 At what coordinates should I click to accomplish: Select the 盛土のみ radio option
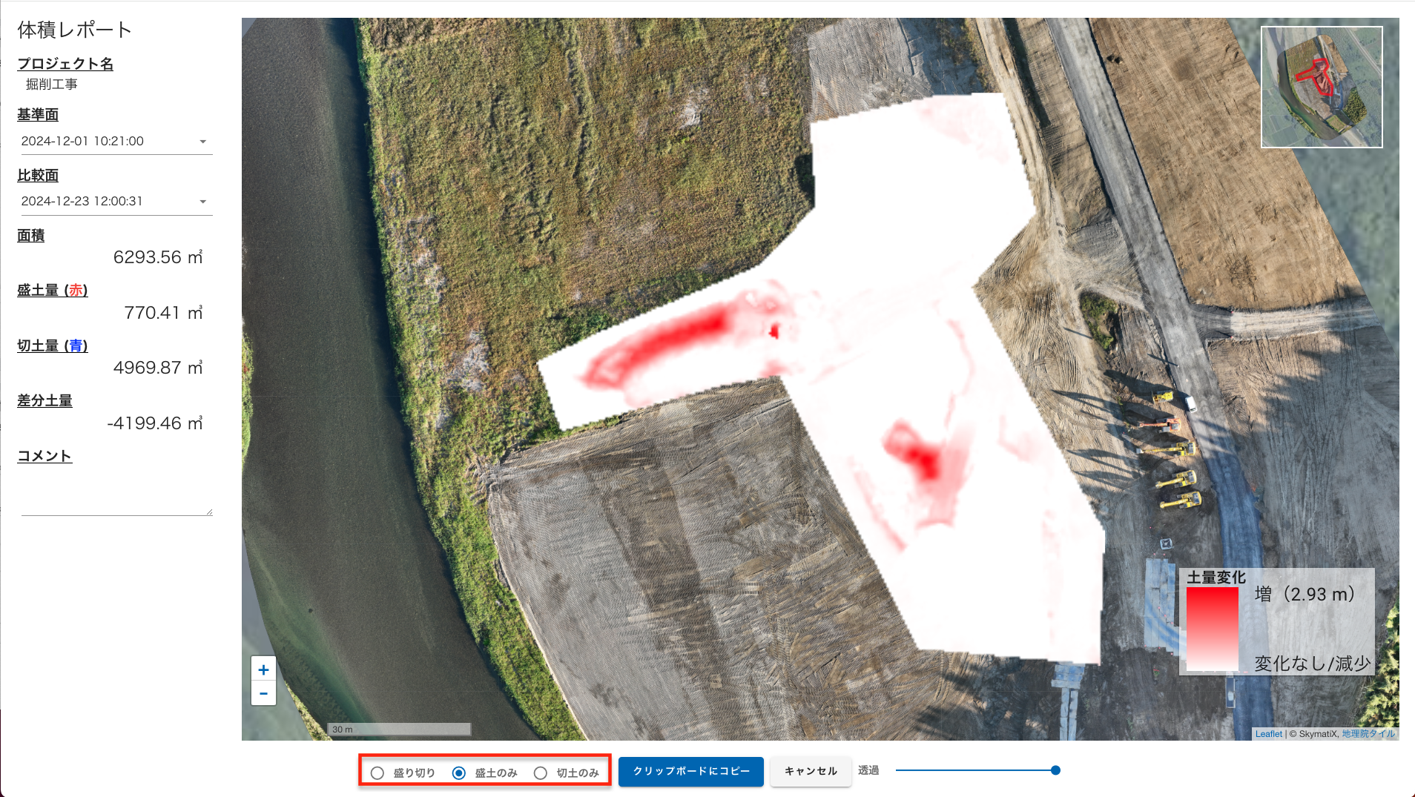pyautogui.click(x=459, y=773)
